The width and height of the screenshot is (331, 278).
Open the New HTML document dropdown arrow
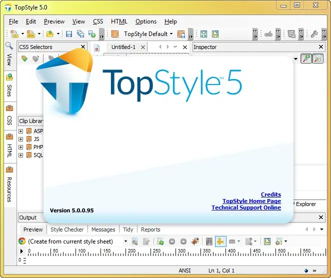point(39,34)
